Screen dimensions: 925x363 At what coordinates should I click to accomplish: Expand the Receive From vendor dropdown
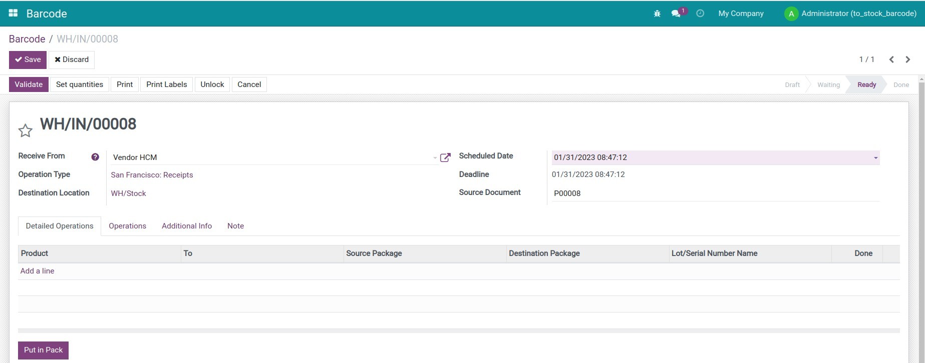[434, 158]
